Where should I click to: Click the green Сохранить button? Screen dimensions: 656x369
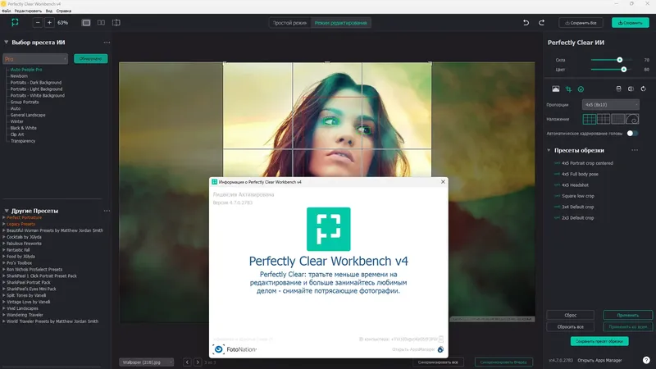[x=630, y=23]
